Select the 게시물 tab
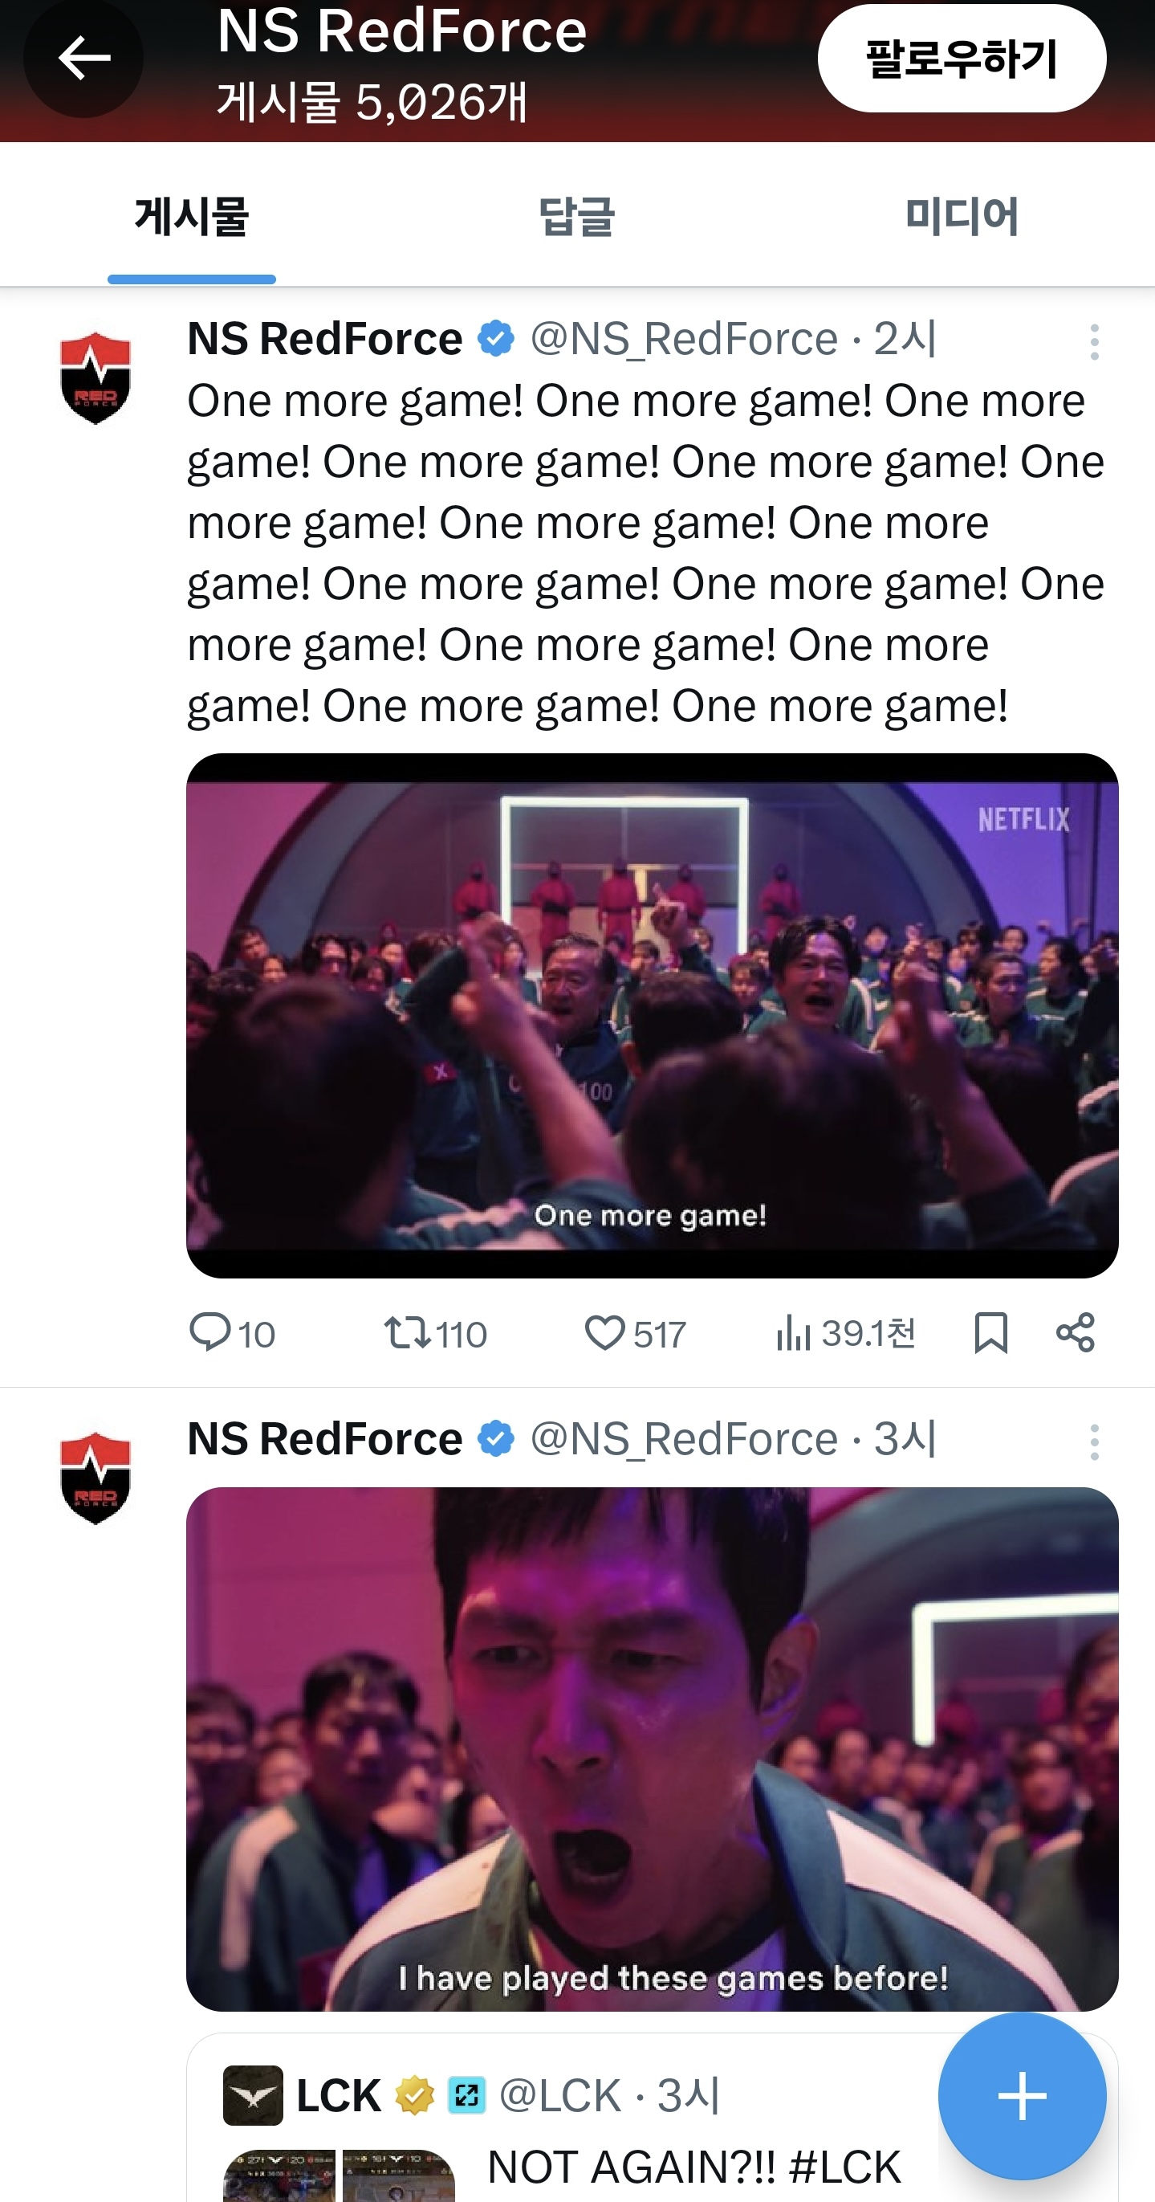This screenshot has height=2202, width=1155. click(191, 216)
